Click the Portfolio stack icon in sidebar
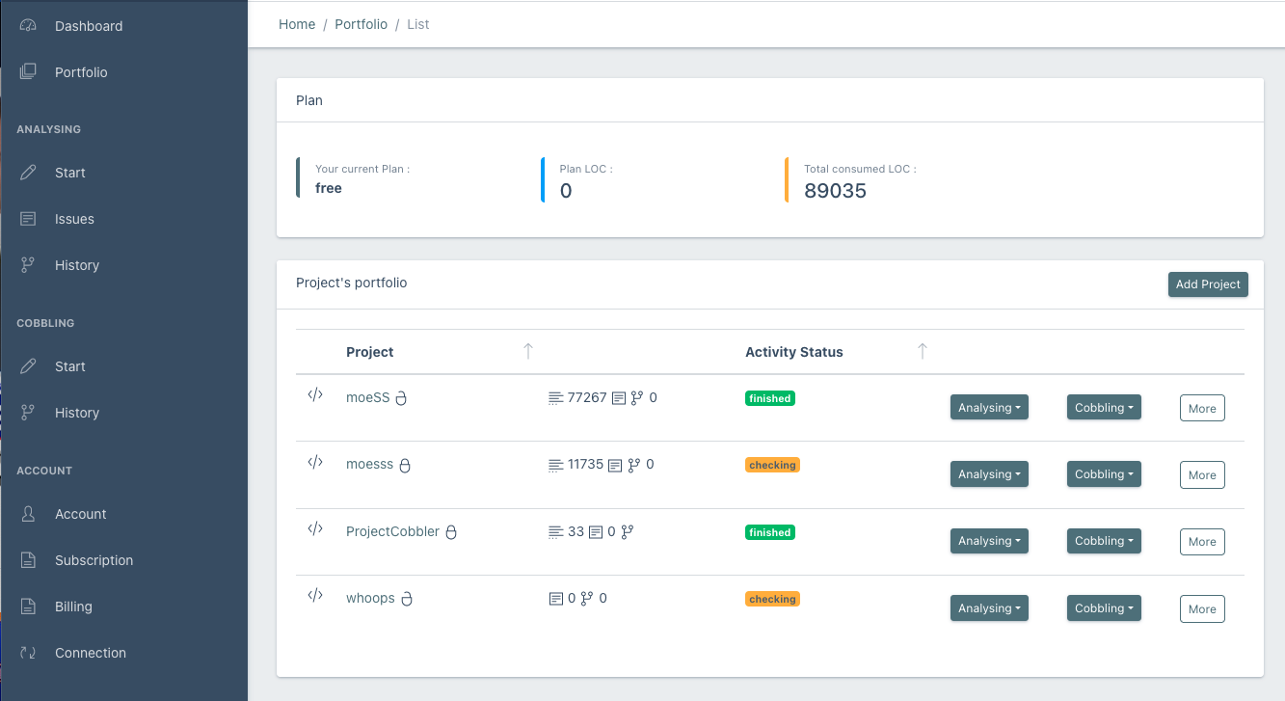Screen dimensions: 1285x701 28,72
